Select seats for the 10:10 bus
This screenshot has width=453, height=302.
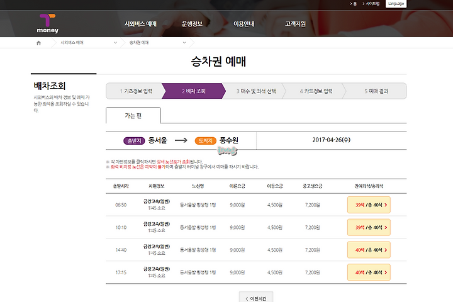[369, 227]
